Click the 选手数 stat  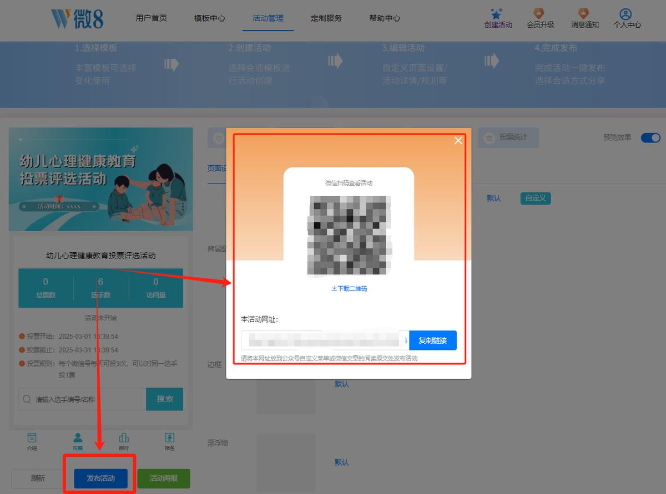pyautogui.click(x=101, y=288)
